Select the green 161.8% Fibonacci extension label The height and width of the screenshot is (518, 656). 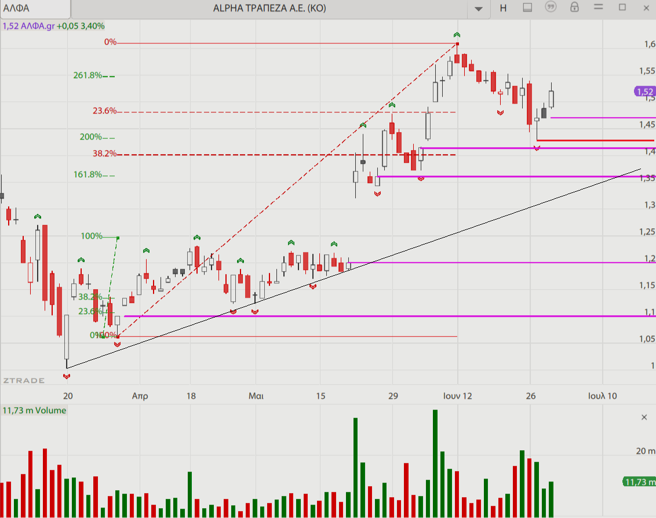click(88, 174)
